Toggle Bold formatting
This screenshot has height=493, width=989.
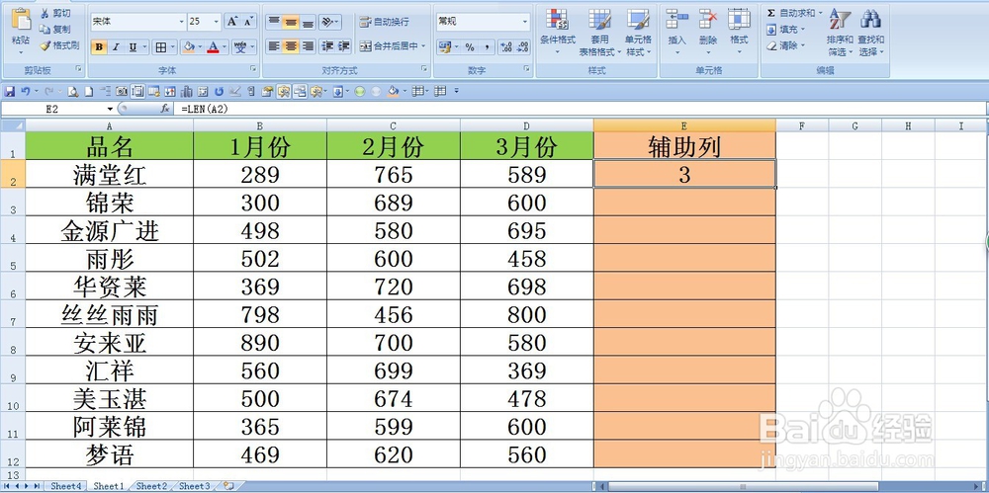coord(99,46)
